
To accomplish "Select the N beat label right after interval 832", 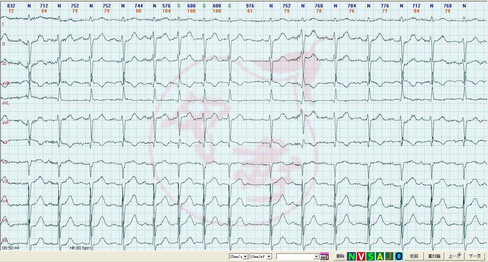I will point(29,6).
